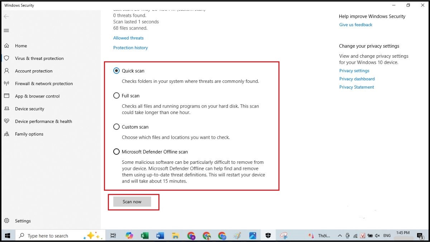Click the taskbar search box
This screenshot has width=430, height=242.
coord(60,236)
